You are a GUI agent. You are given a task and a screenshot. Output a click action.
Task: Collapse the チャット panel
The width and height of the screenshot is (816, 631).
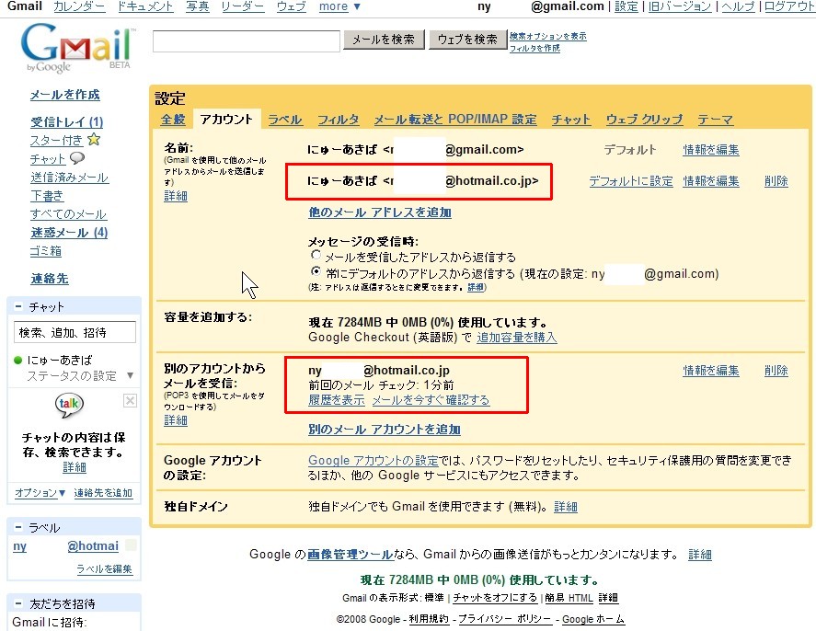18,306
